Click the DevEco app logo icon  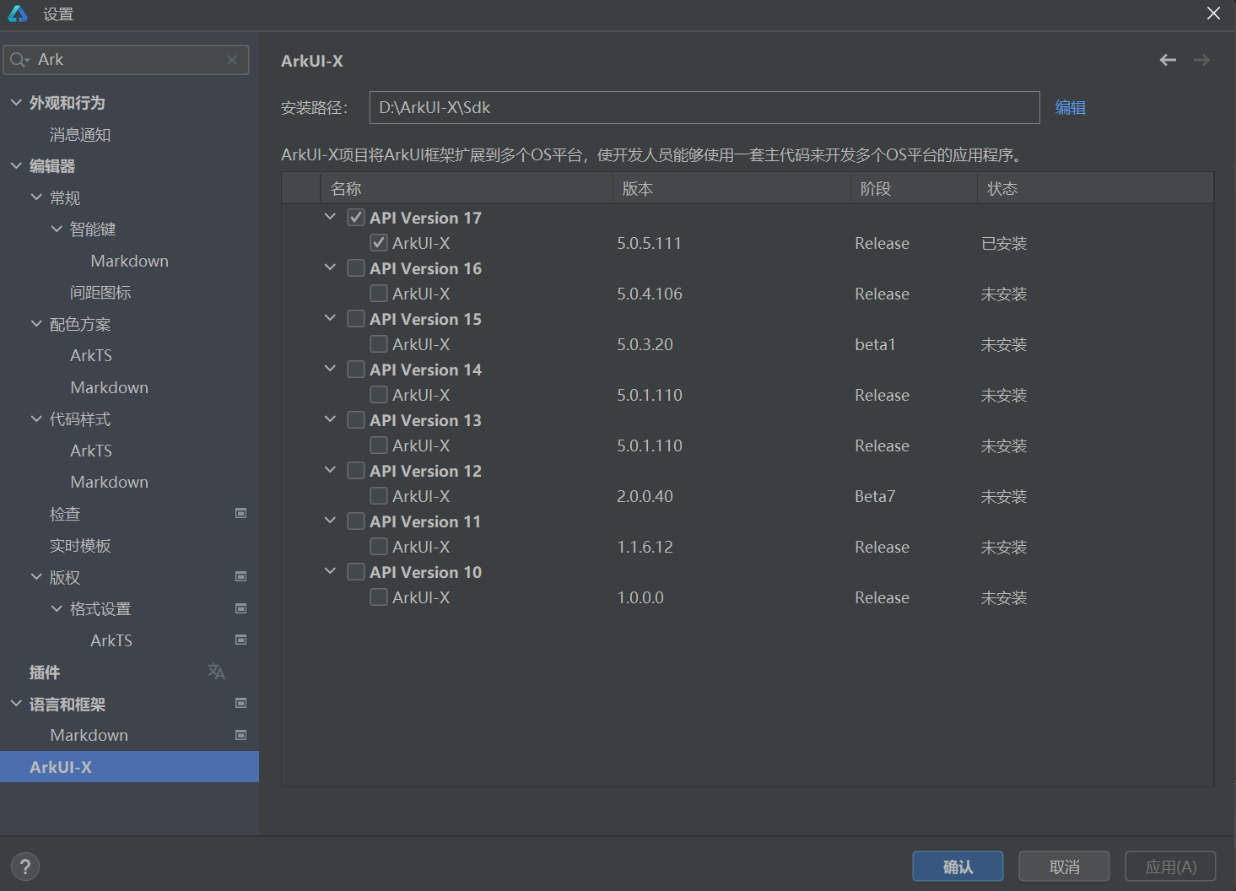tap(18, 13)
